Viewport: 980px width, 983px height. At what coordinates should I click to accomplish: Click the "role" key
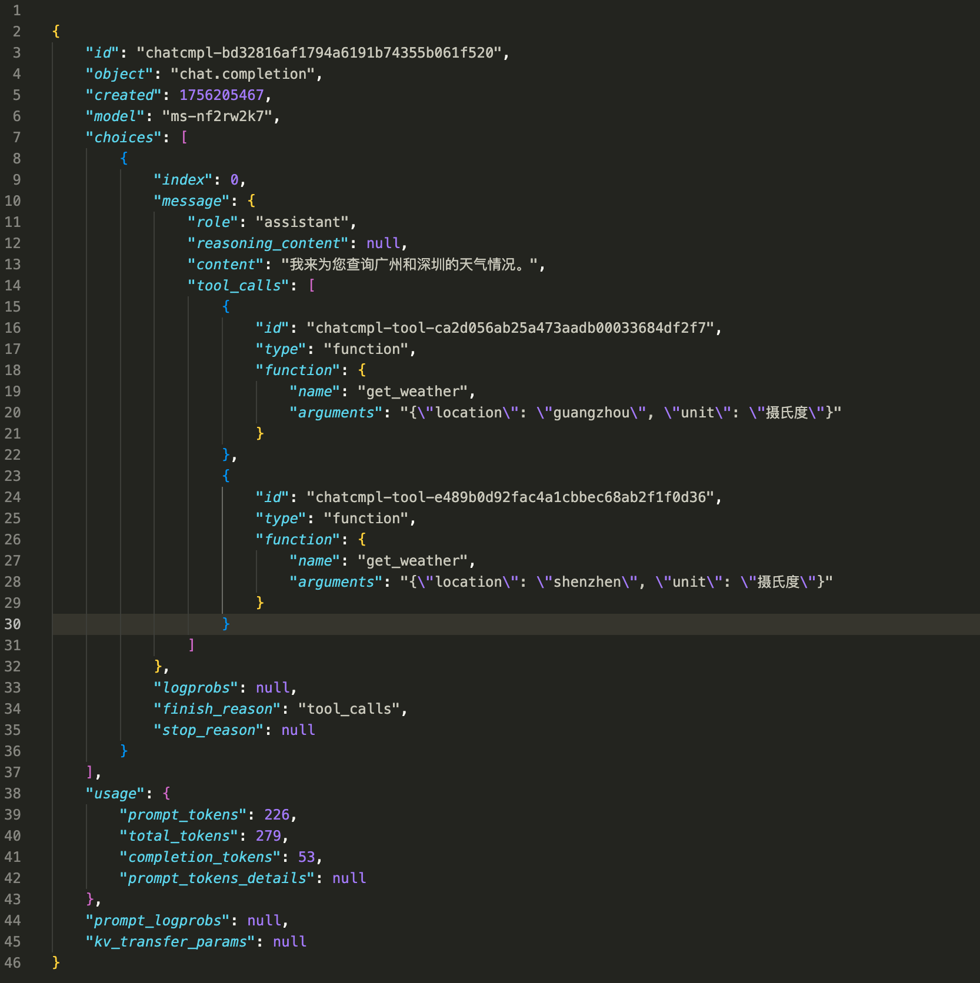(x=212, y=222)
